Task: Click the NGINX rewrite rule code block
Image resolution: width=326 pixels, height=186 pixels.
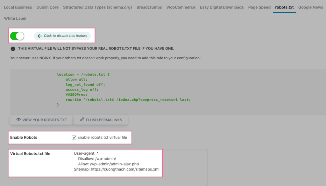Action: pos(168,92)
